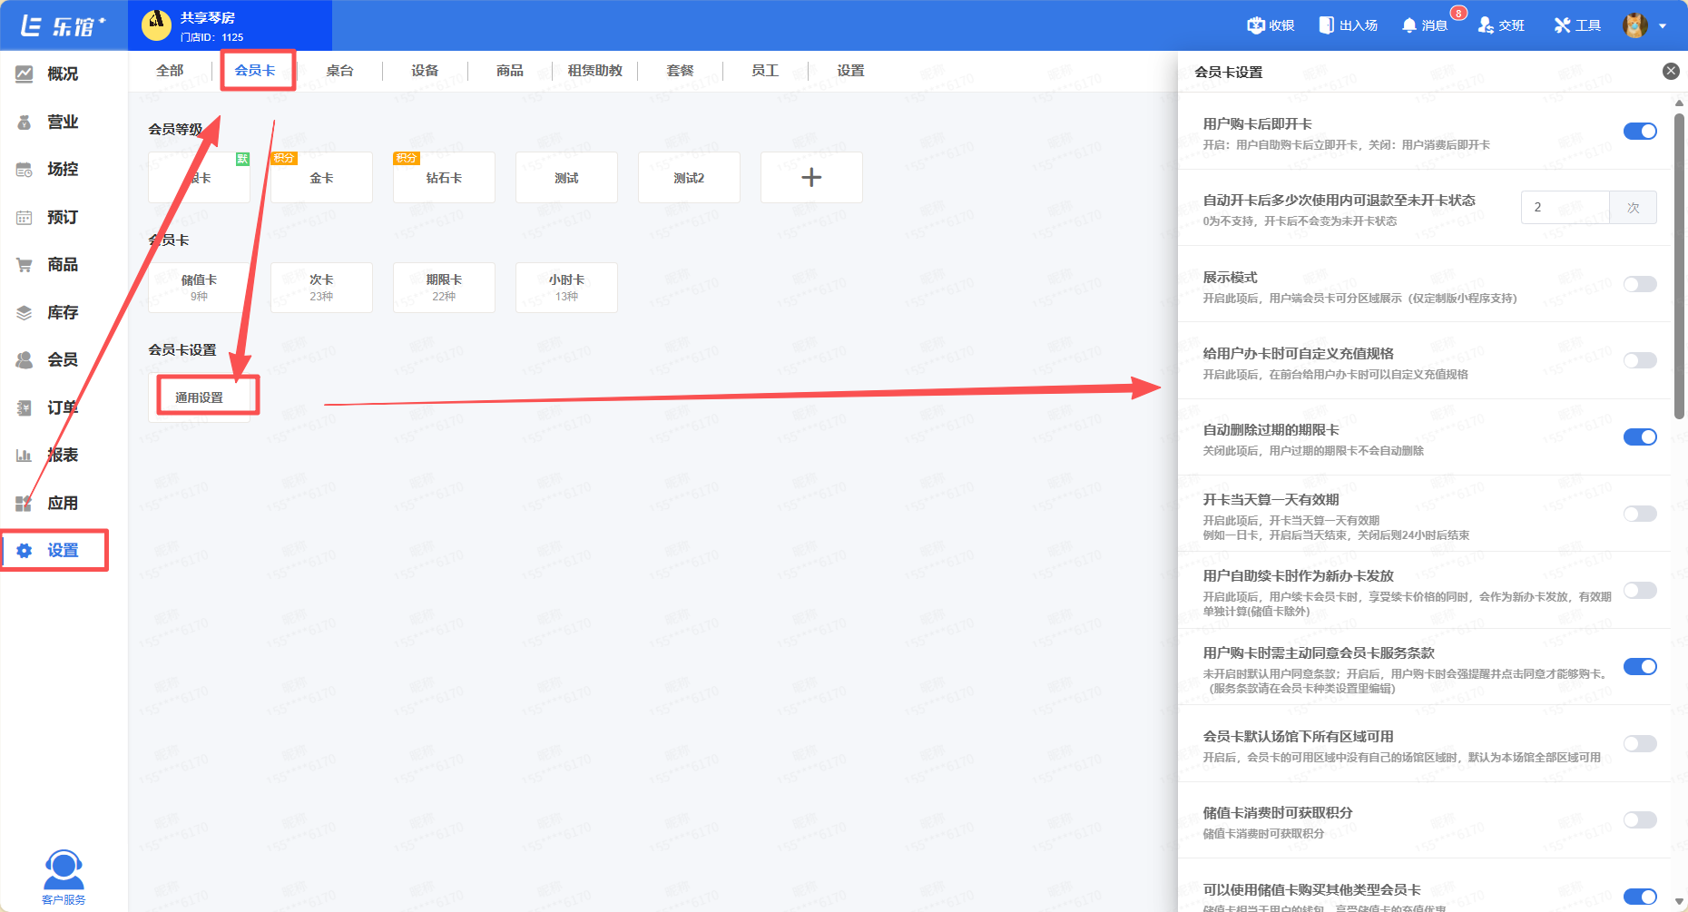Screen dimensions: 1688x912
Task: Select the 钻石卡 member level card
Action: point(444,178)
